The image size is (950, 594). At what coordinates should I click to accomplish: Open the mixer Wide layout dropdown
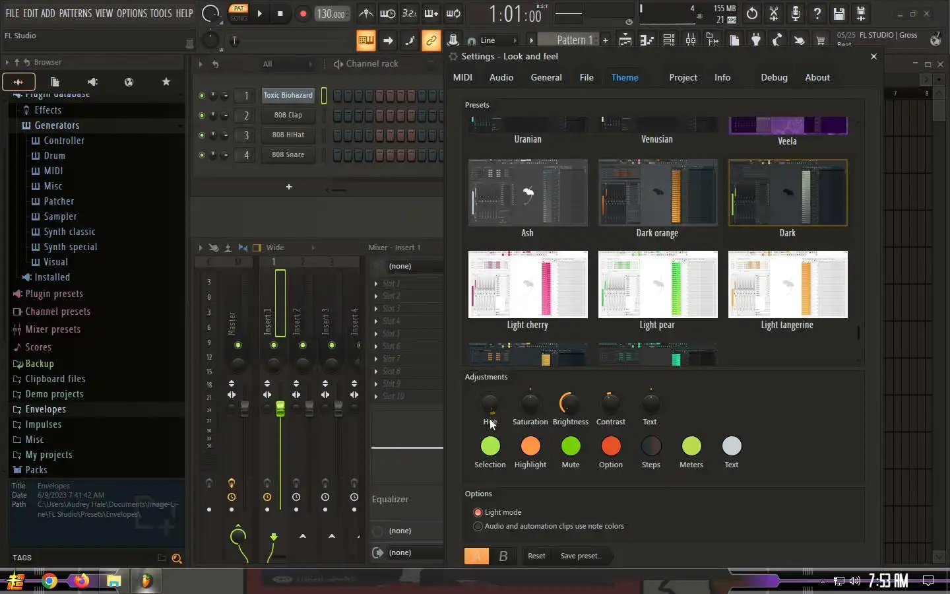click(290, 247)
